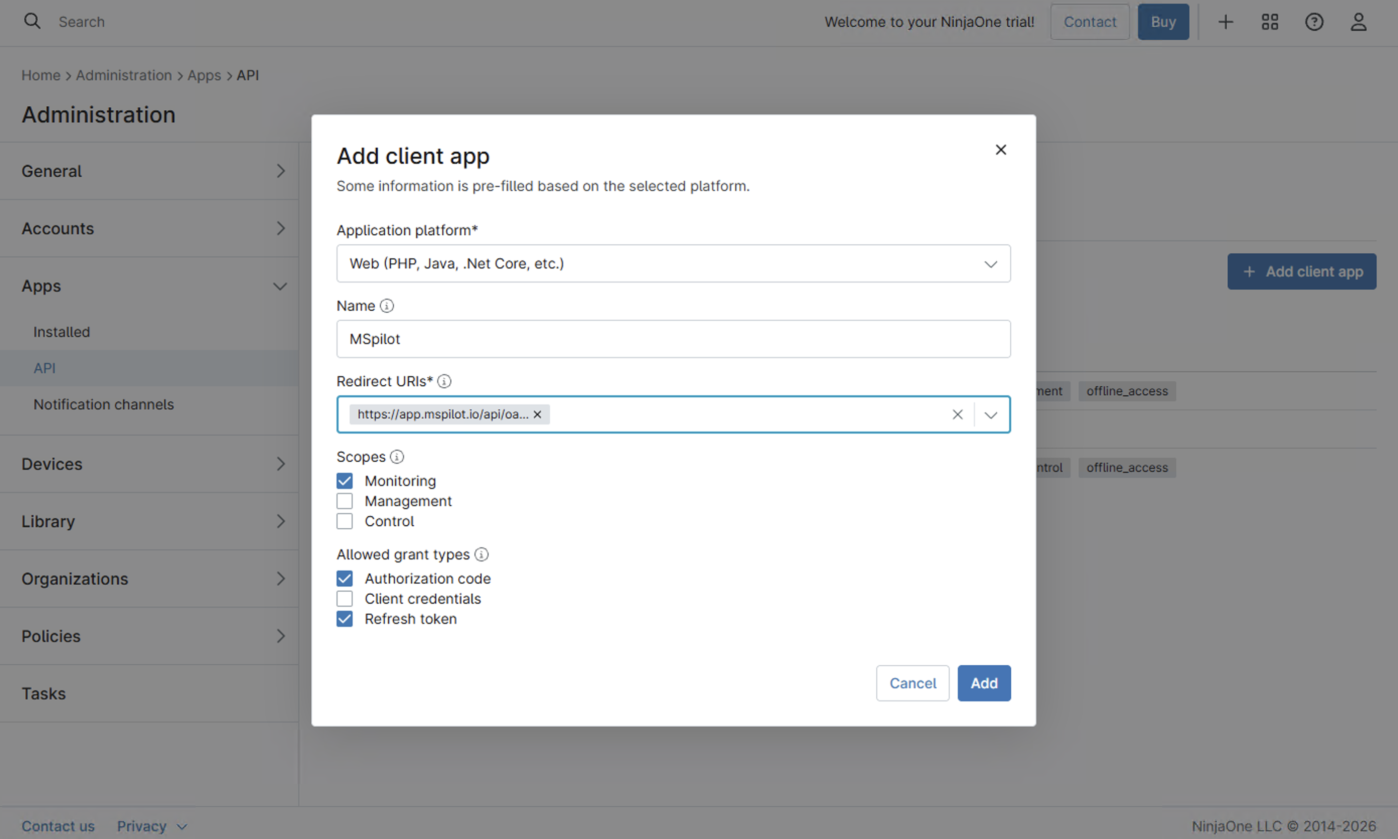The image size is (1398, 839).
Task: Click the Search field in header
Action: (x=82, y=22)
